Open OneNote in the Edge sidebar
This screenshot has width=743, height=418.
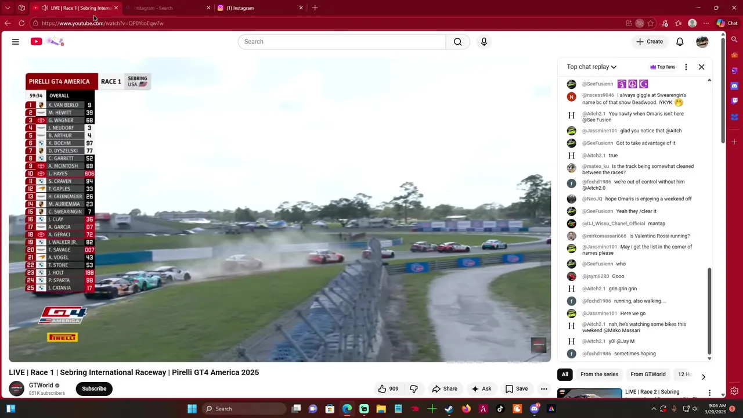[734, 70]
